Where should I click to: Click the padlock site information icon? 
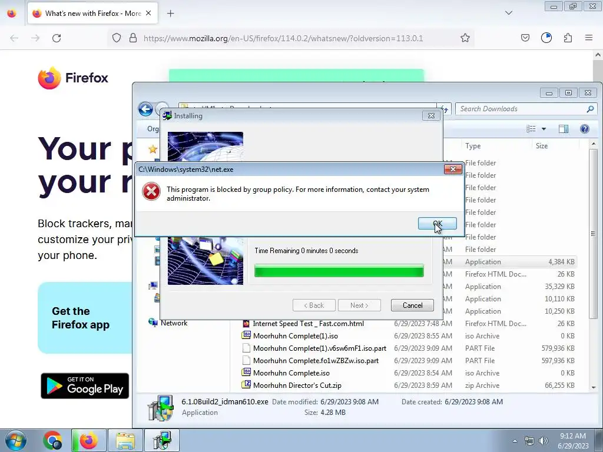coord(133,38)
